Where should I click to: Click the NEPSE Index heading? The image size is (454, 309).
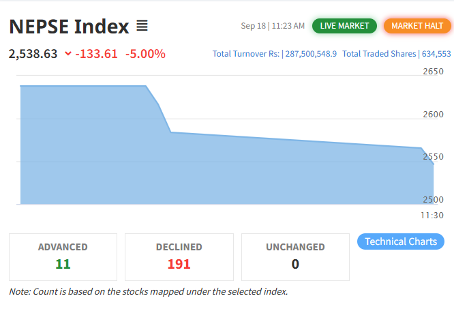pyautogui.click(x=69, y=27)
